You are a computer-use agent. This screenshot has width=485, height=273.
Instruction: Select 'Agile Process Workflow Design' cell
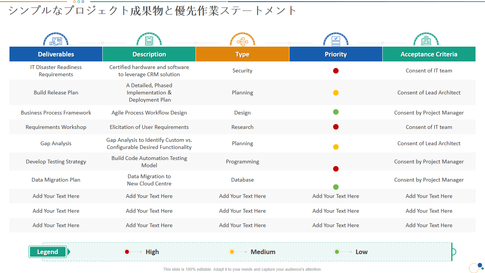click(x=149, y=113)
